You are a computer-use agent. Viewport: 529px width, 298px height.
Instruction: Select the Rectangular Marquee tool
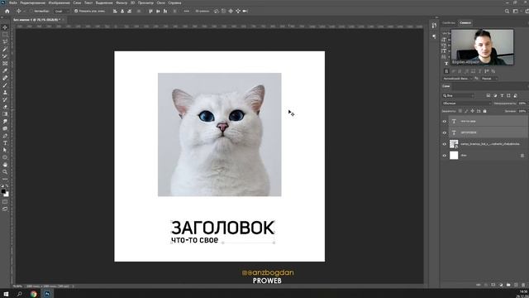[x=5, y=35]
